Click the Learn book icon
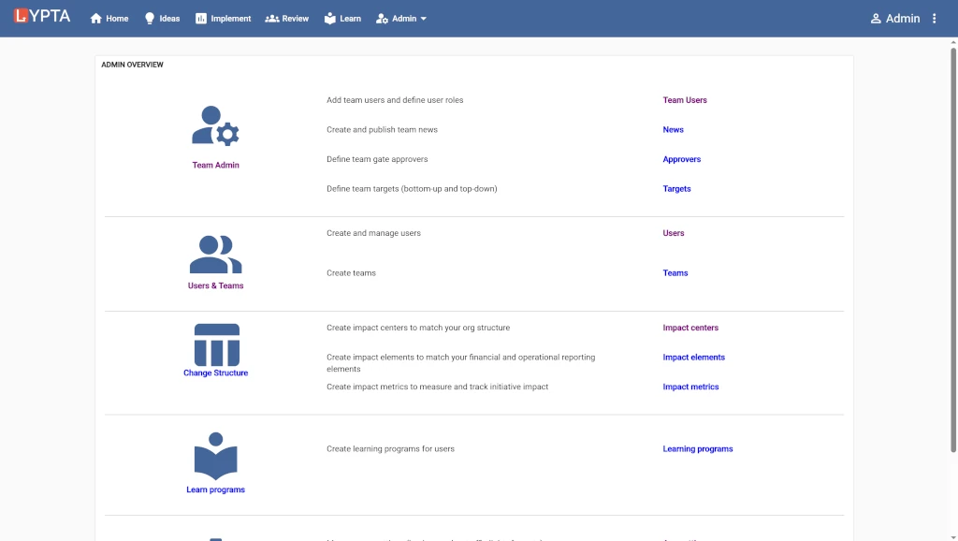Viewport: 958px width, 541px height. point(330,19)
